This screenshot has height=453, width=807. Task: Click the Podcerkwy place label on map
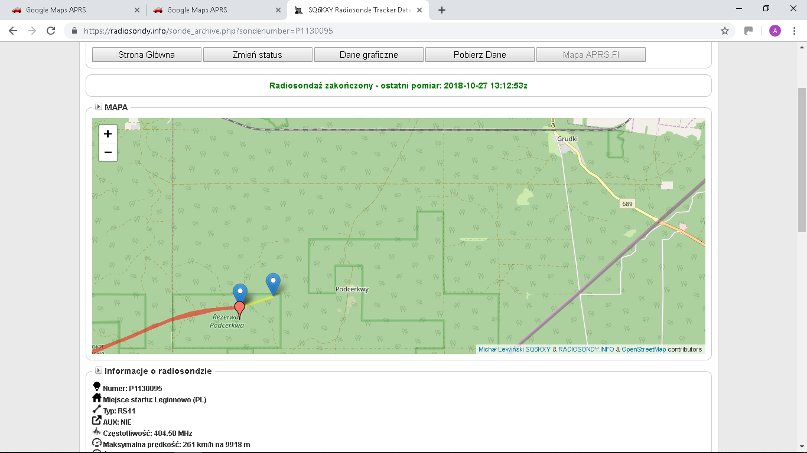pyautogui.click(x=352, y=290)
